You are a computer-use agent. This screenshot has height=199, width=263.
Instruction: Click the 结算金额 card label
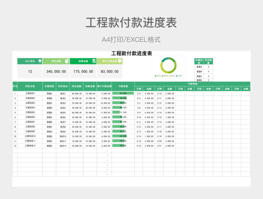(83, 61)
